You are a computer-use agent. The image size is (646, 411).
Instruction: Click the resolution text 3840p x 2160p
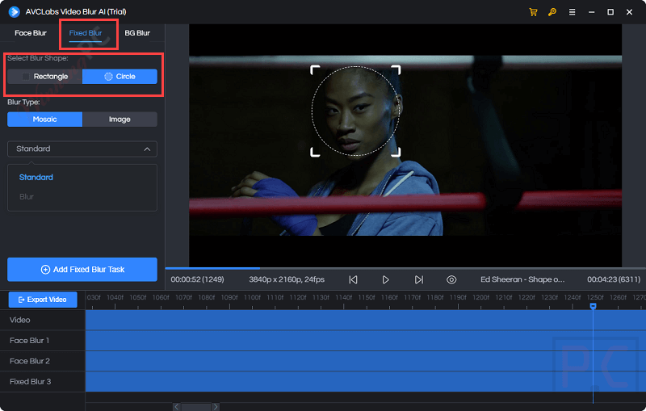click(287, 279)
